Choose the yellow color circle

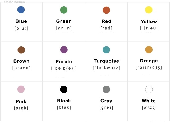point(149,10)
